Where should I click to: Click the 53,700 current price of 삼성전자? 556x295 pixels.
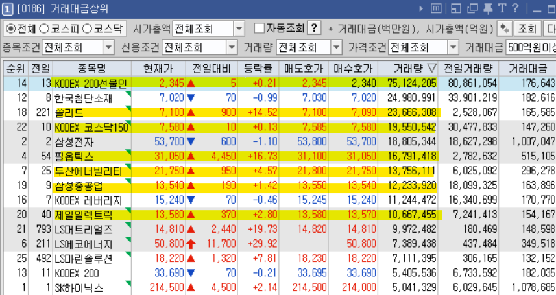(169, 141)
